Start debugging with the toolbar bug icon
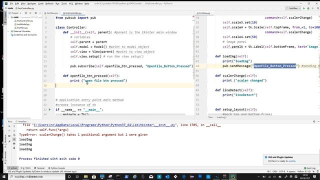320x180 pixels. tap(308, 8)
